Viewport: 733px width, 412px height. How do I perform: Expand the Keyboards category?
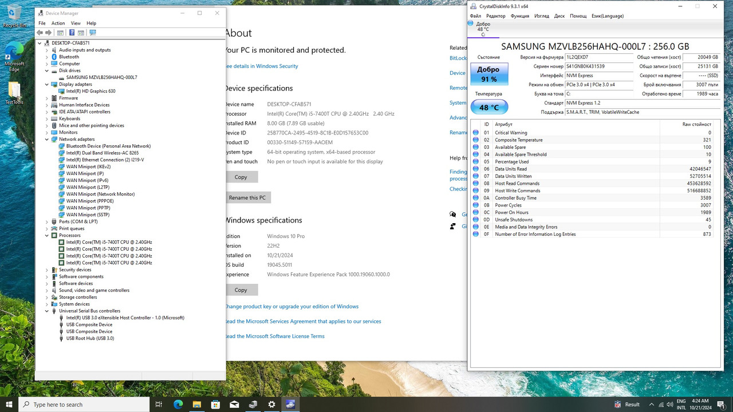pyautogui.click(x=47, y=118)
